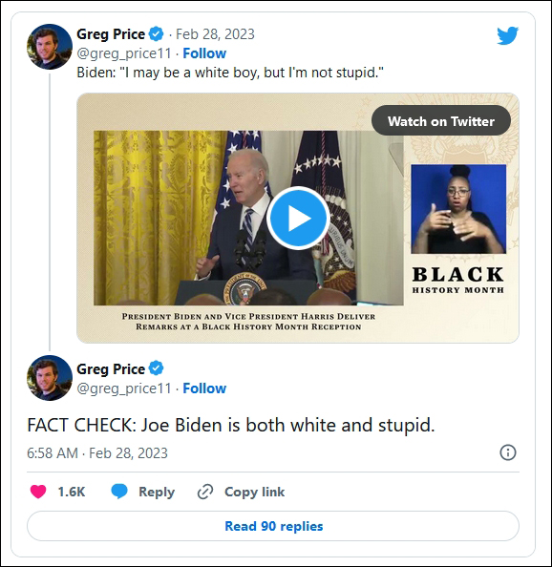Click the 1.6K likes count
Image resolution: width=552 pixels, height=567 pixels.
tap(72, 492)
